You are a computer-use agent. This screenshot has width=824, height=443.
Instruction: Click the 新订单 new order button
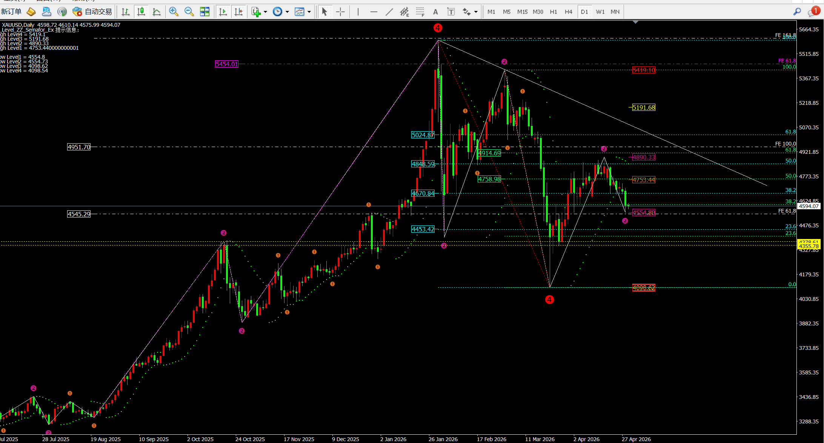[x=11, y=12]
